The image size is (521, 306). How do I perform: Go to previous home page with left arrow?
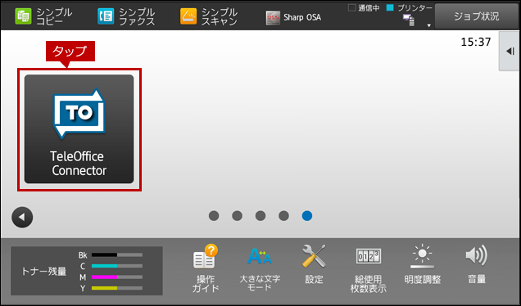22,218
